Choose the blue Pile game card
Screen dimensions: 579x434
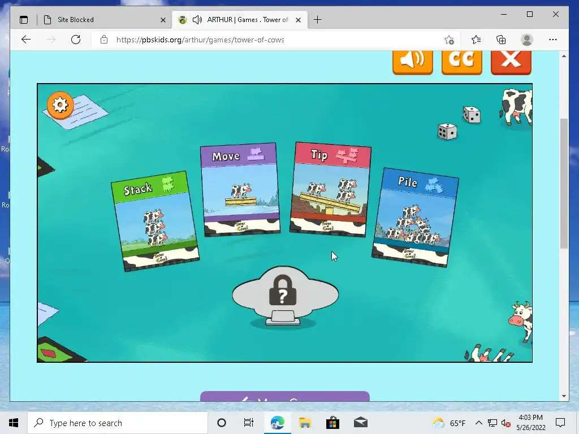416,217
